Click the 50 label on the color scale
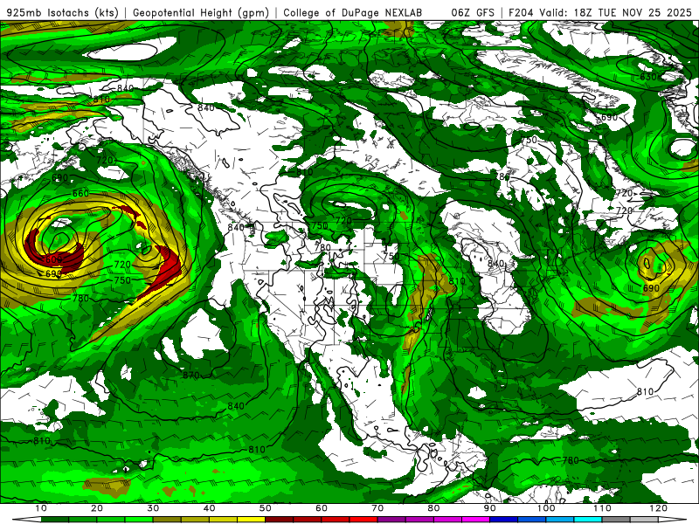 click(x=266, y=508)
